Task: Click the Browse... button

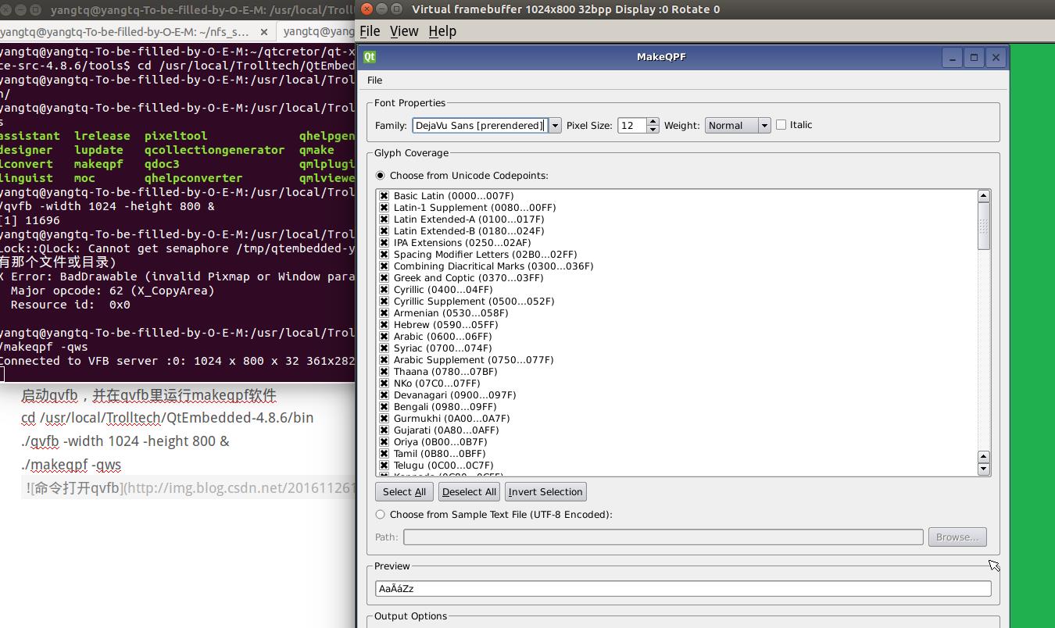Action: coord(957,537)
